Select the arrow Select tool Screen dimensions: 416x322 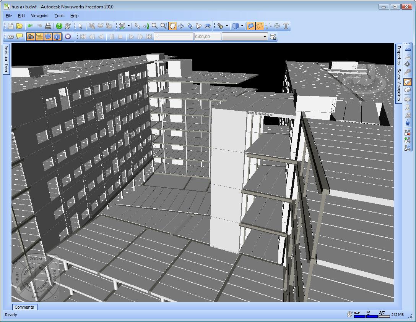point(81,26)
